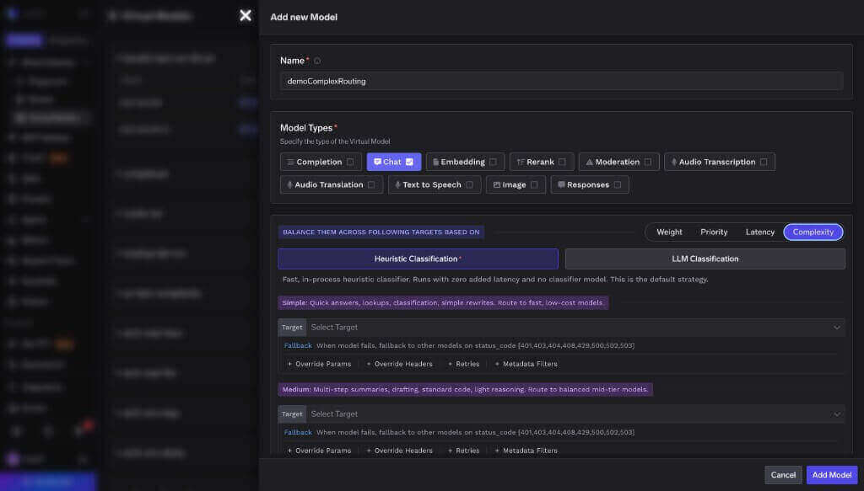Image resolution: width=864 pixels, height=491 pixels.
Task: Click the Fallback link under Medium tier
Action: click(298, 432)
